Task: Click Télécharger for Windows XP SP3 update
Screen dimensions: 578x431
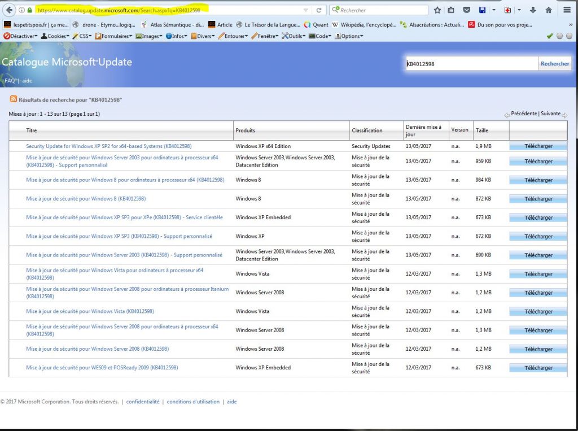Action: coord(538,237)
